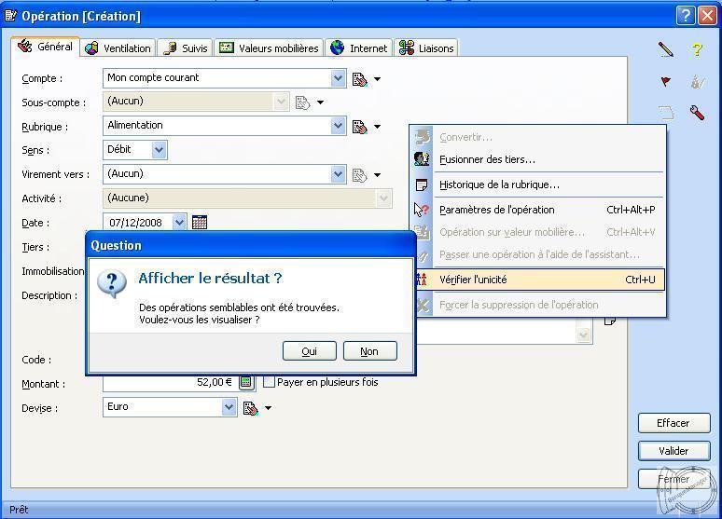Click the edit icon next to Devise
Image resolution: width=722 pixels, height=519 pixels.
250,408
